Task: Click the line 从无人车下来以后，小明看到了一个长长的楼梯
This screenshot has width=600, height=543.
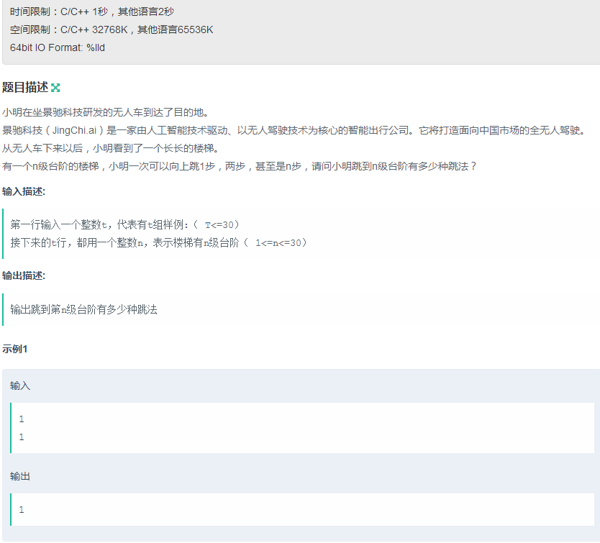Action: tap(111, 148)
